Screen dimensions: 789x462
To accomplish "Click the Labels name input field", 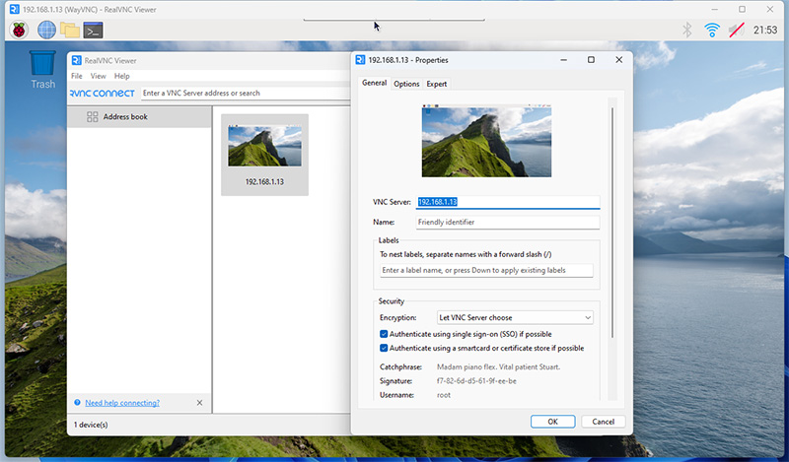I will pyautogui.click(x=486, y=271).
